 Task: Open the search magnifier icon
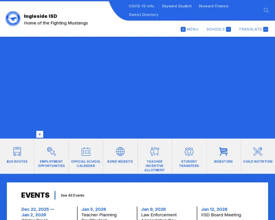coord(266,10)
